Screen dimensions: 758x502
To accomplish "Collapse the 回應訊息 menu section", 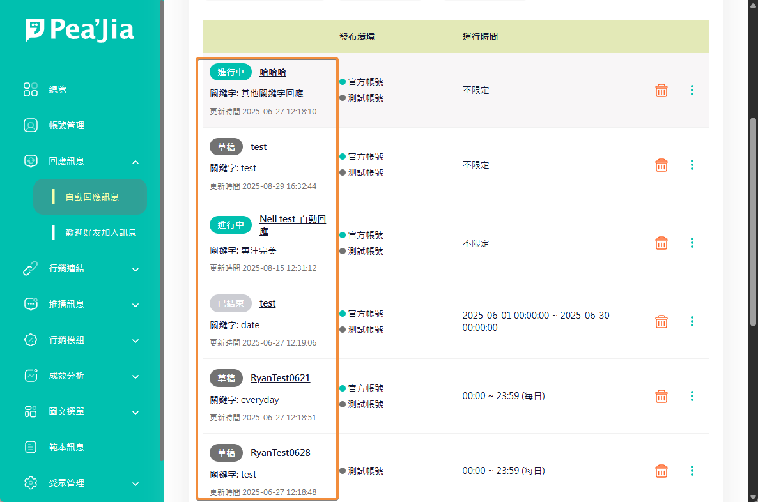I will (135, 162).
